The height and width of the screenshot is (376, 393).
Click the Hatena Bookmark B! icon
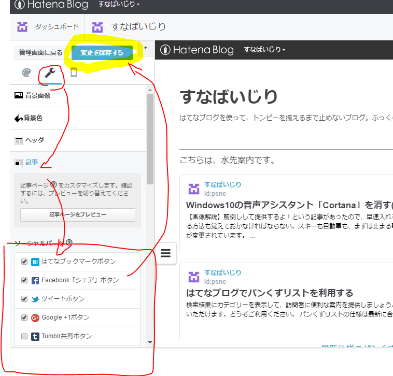point(35,262)
